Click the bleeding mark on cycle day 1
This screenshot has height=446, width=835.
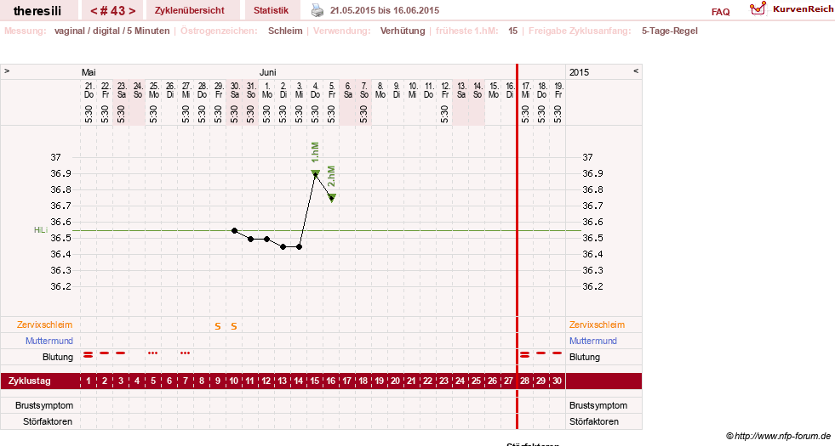click(x=89, y=354)
